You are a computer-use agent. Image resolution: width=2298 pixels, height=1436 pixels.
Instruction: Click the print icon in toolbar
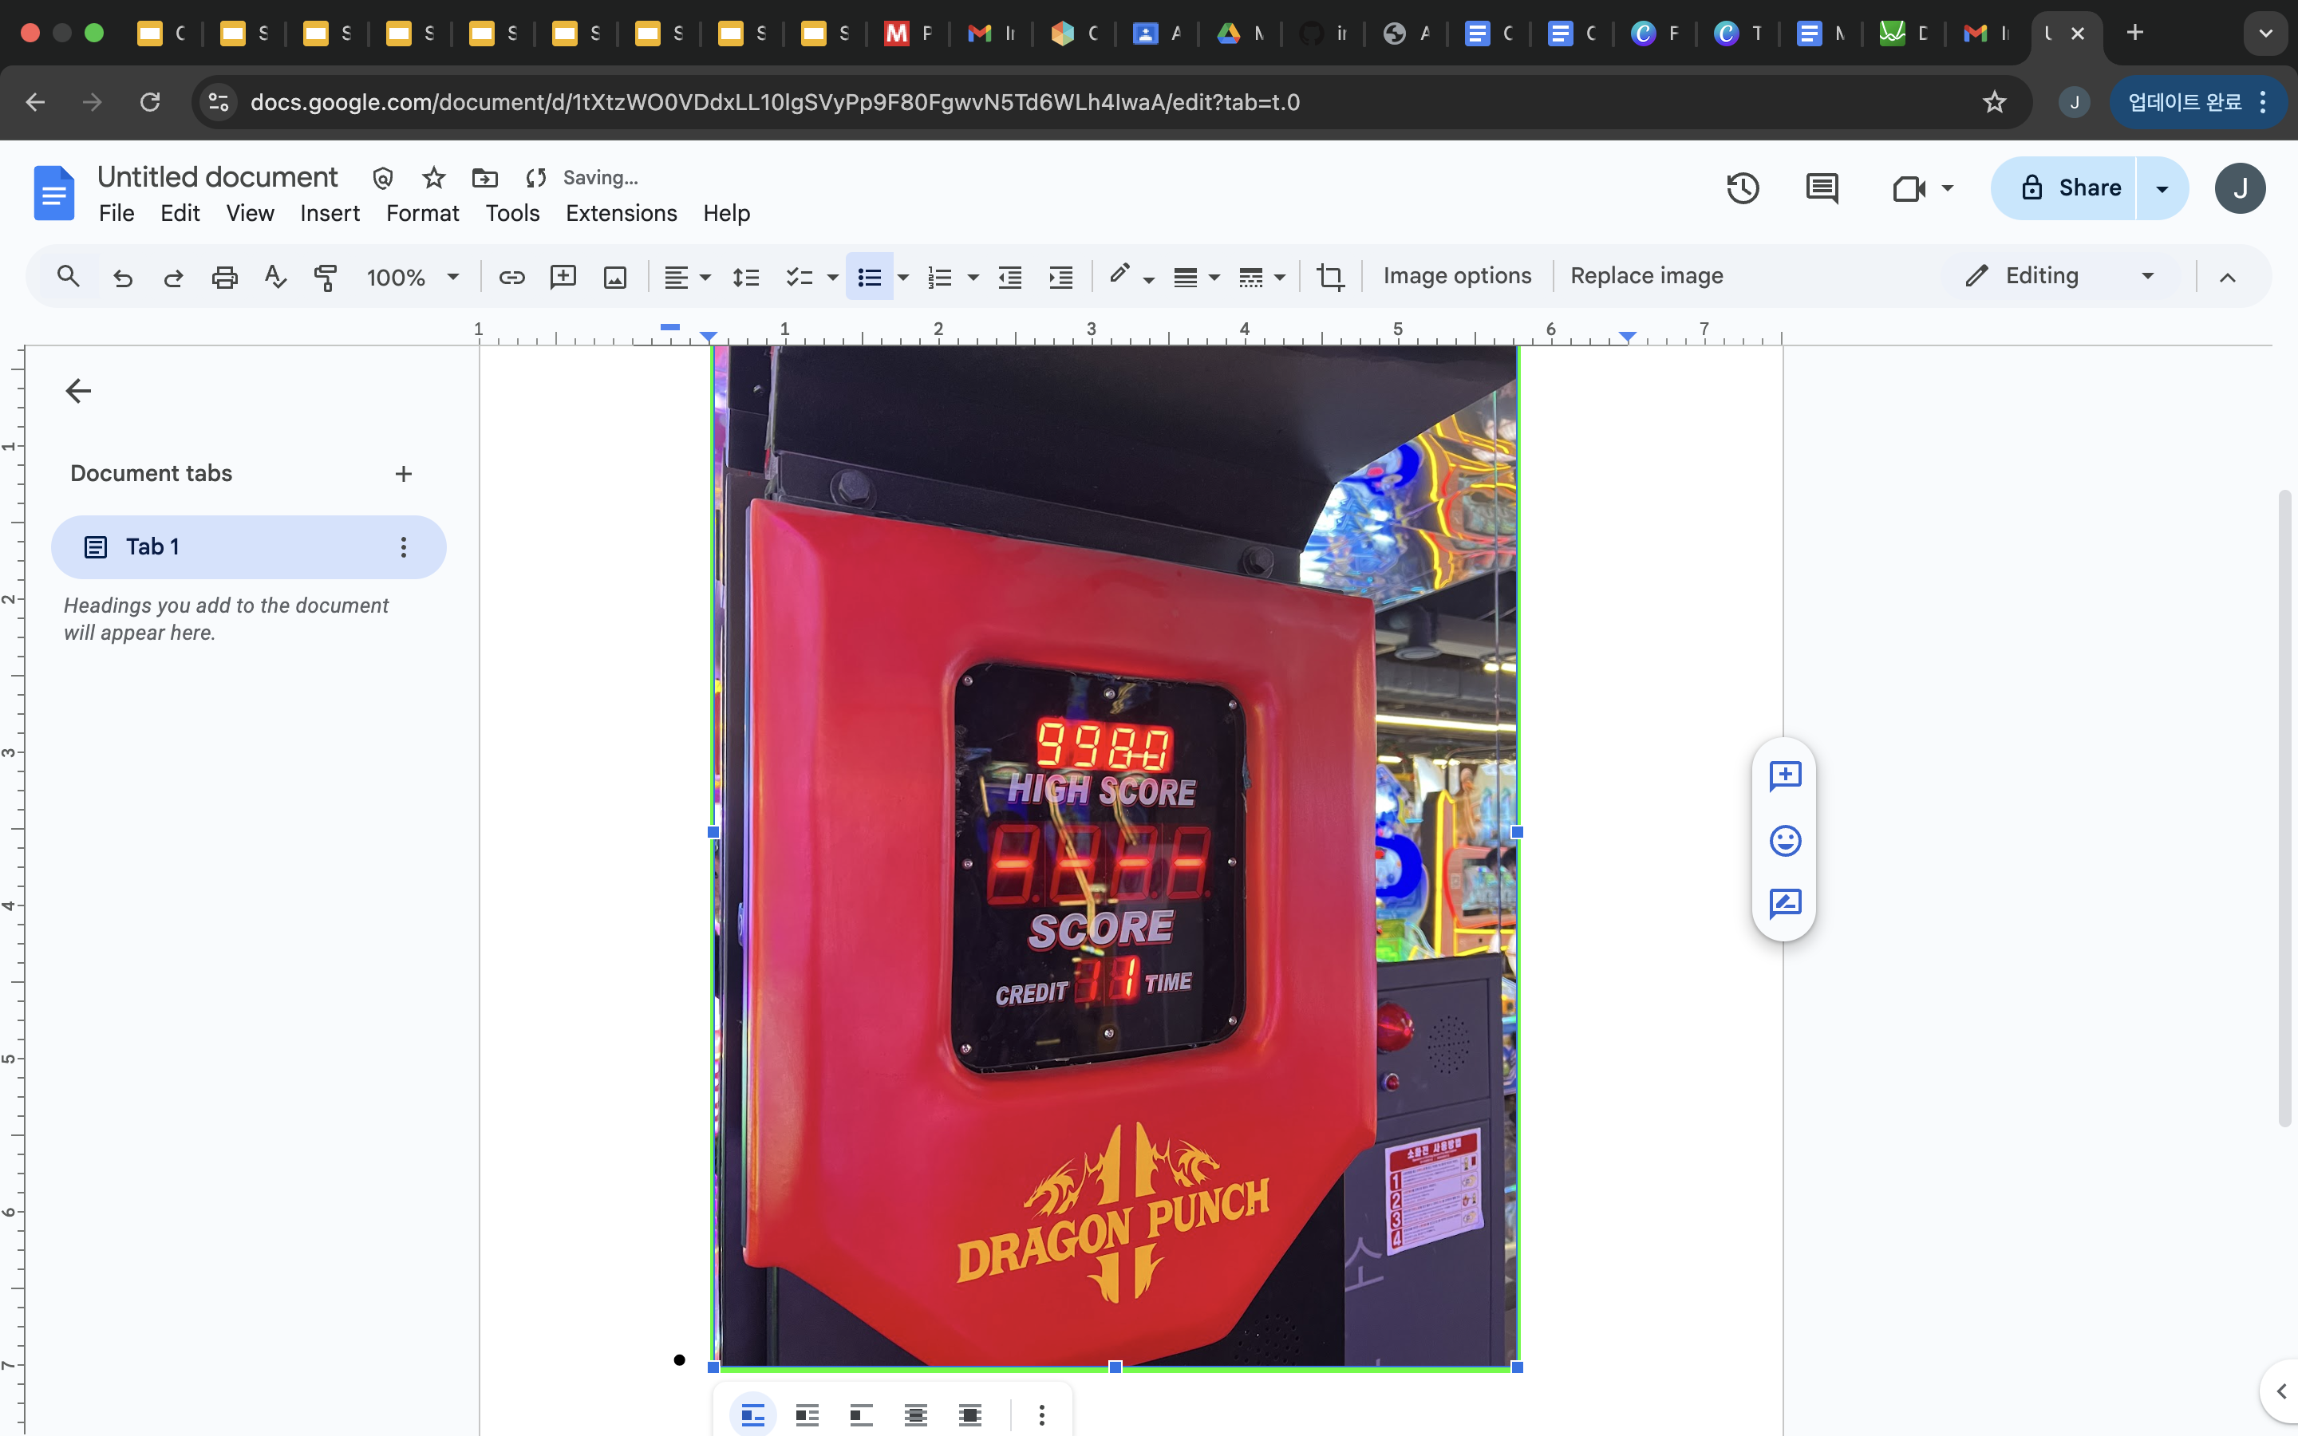point(224,276)
